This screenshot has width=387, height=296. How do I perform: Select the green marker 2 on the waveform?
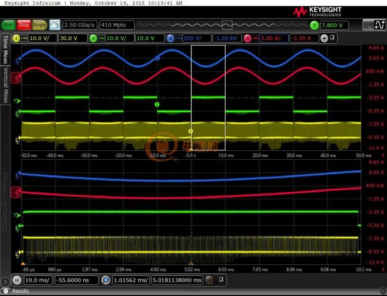point(157,104)
